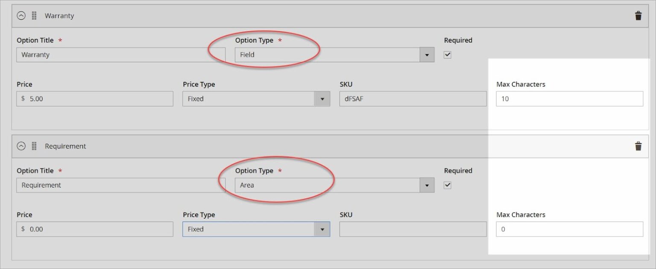Uncheck Required for the Requirement option

(x=447, y=185)
